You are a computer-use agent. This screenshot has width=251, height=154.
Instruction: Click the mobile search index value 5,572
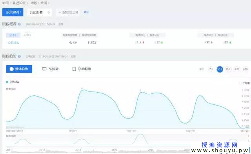click(92, 43)
